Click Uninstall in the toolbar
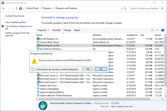 pos(56,30)
